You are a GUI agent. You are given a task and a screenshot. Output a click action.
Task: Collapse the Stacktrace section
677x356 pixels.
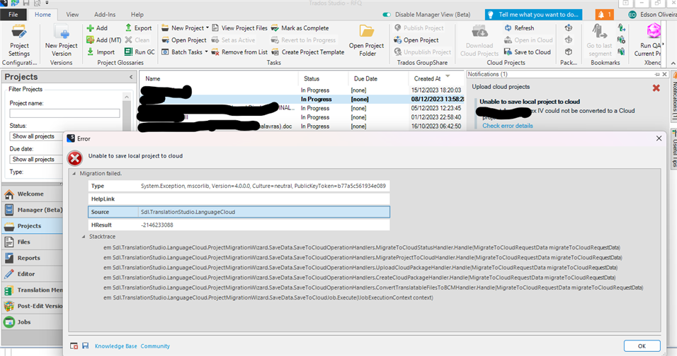[x=84, y=237]
